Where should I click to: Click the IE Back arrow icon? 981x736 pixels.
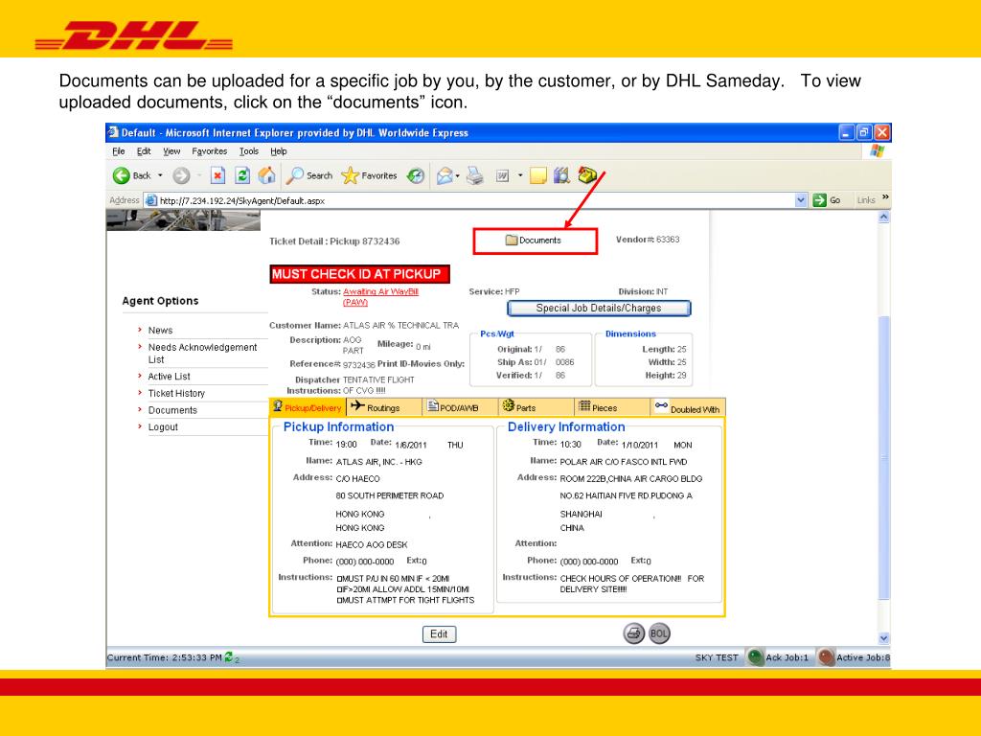(x=122, y=176)
